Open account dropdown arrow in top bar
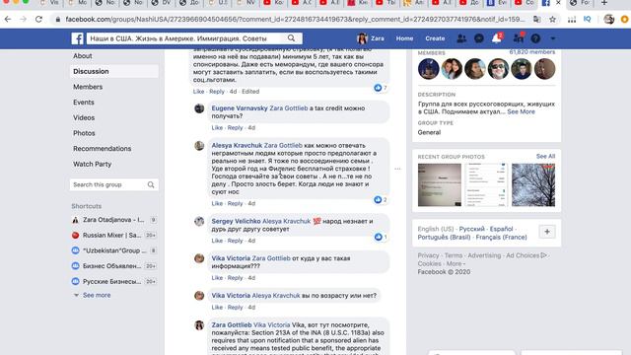This screenshot has height=355, width=631. coord(553,38)
